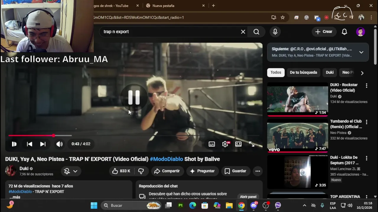Save video with Guardar button
This screenshot has width=378, height=212.
pos(235,171)
